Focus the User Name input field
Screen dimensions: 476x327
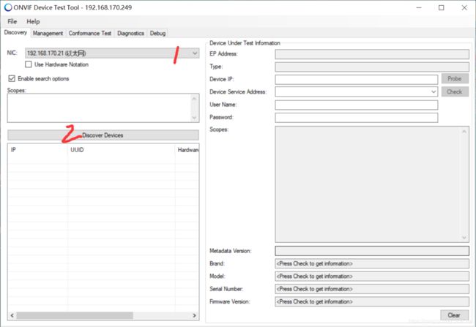point(357,105)
